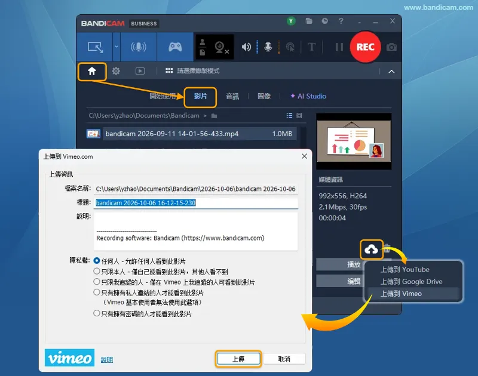This screenshot has height=376, width=478.
Task: Switch file list to thumbnail view
Action: tap(299, 116)
